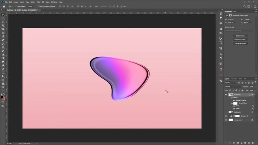Select the Background layer thumbnail

[x=231, y=120]
